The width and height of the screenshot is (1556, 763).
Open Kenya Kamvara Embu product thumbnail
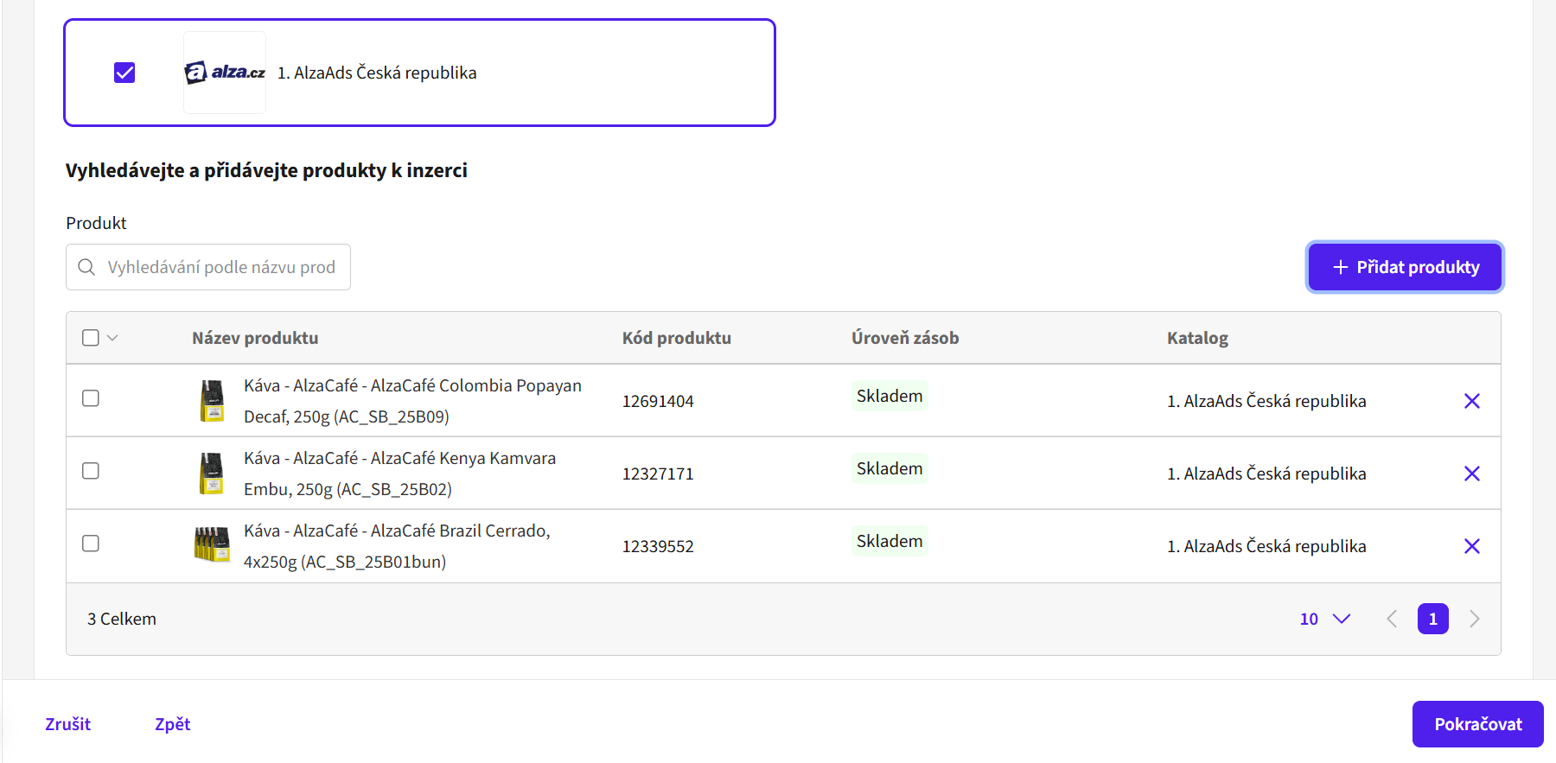(212, 474)
